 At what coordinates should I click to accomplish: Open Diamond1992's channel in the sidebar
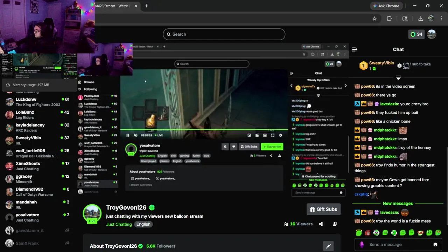coord(38,192)
